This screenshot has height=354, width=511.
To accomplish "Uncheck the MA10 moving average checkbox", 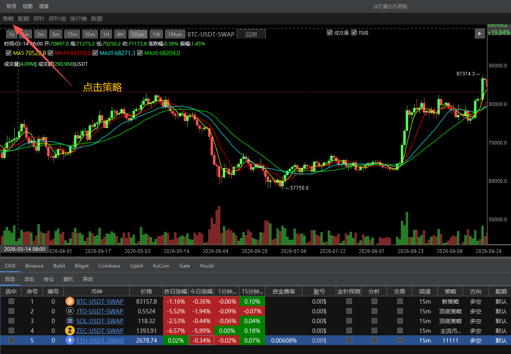I will [x=50, y=53].
